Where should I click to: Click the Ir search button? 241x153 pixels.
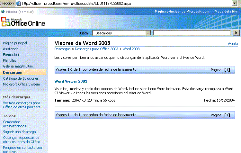pos(236,33)
